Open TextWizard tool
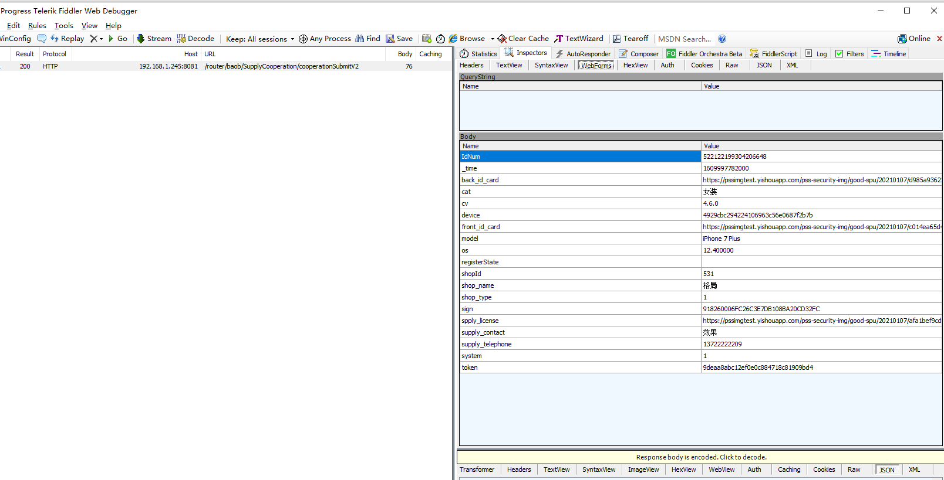The width and height of the screenshot is (944, 480). tap(579, 39)
